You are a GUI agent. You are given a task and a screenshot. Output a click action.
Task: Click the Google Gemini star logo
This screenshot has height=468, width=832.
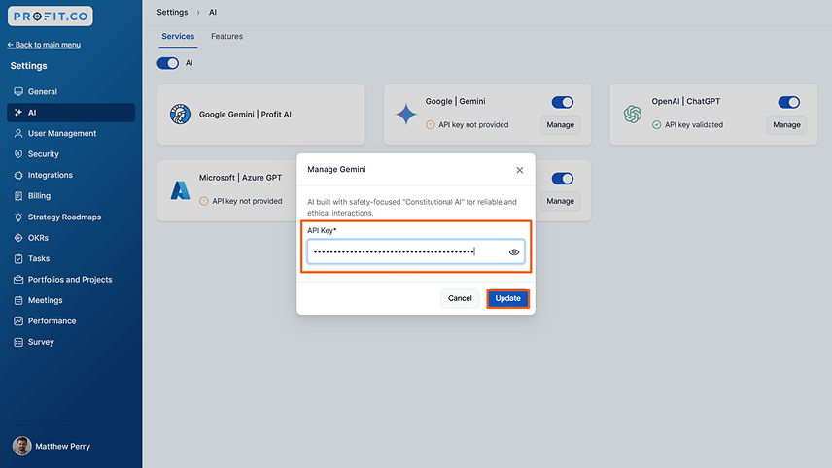[406, 114]
